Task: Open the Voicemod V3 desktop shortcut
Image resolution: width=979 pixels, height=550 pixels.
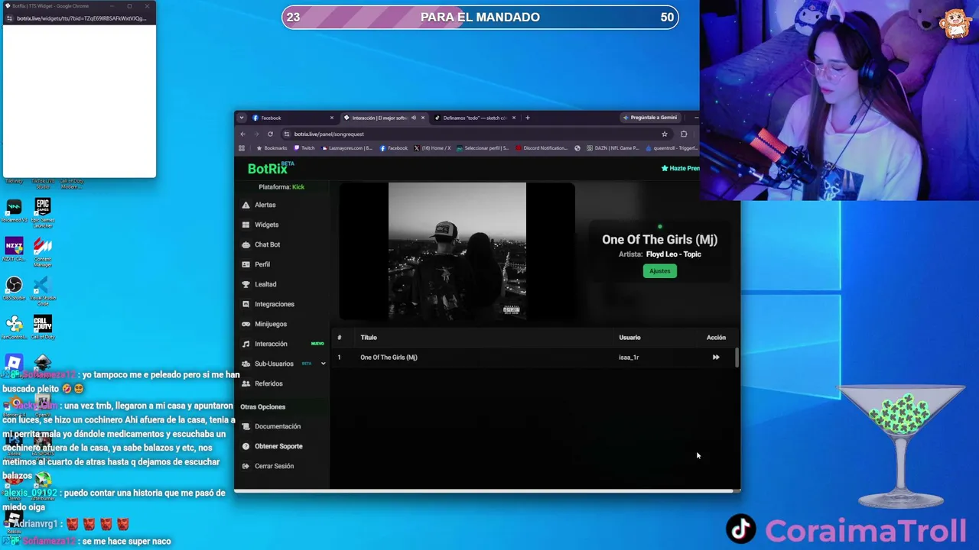Action: [14, 210]
